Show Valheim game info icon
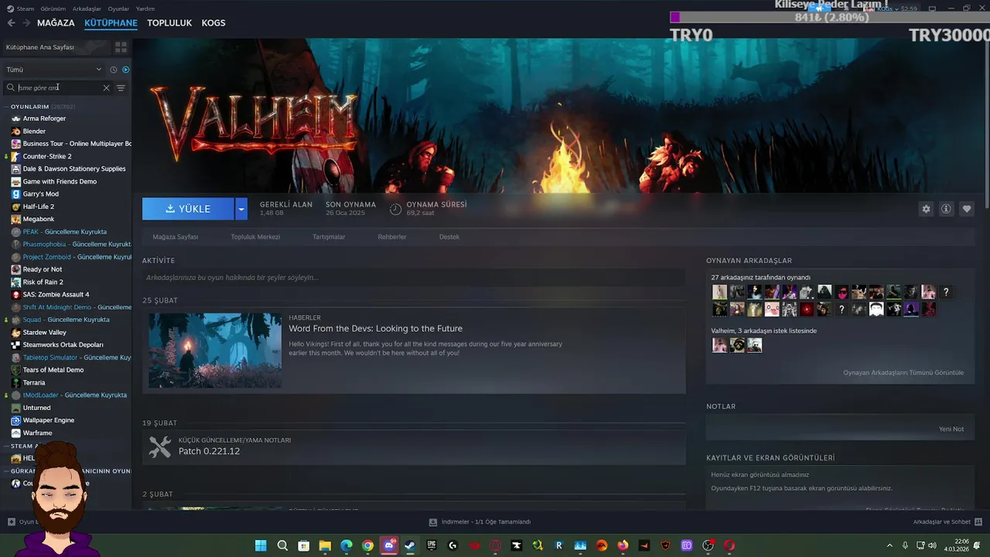 946,209
